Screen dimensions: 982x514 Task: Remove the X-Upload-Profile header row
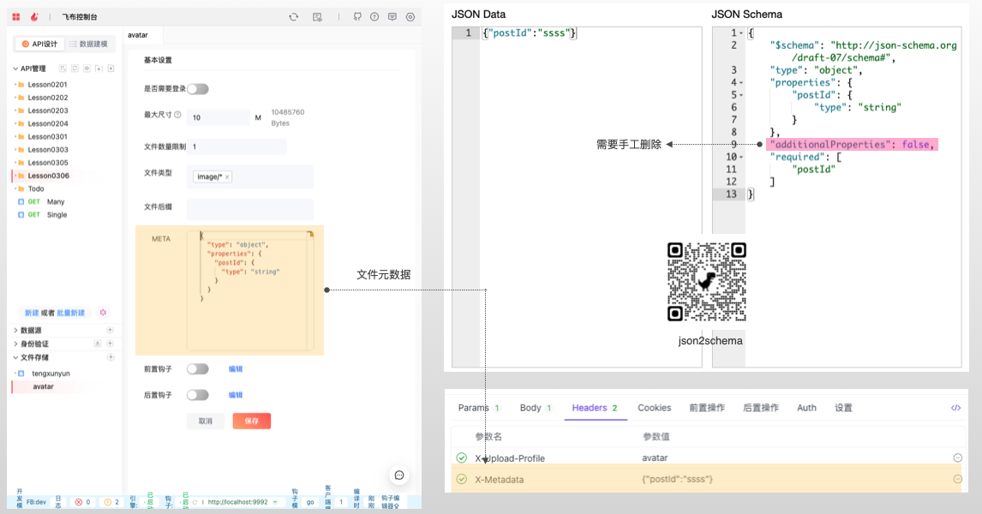(x=957, y=458)
